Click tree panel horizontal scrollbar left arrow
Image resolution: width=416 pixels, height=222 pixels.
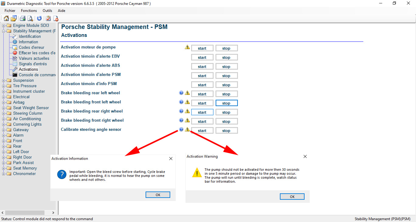click(2, 213)
